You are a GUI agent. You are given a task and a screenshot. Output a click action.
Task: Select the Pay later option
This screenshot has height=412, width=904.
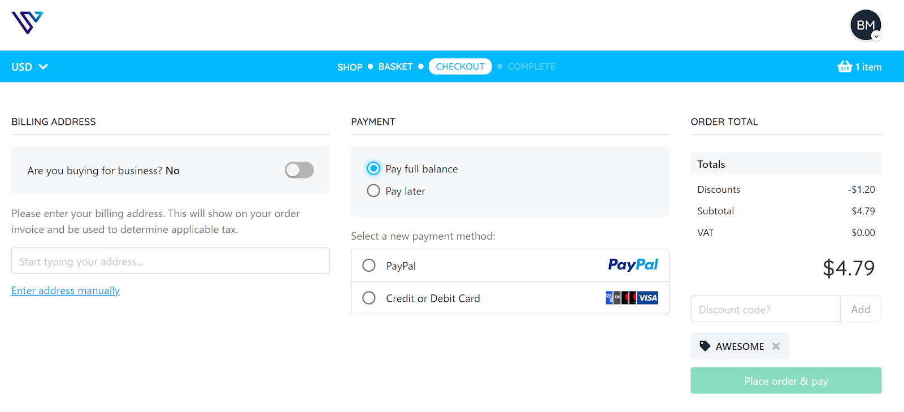click(x=373, y=190)
